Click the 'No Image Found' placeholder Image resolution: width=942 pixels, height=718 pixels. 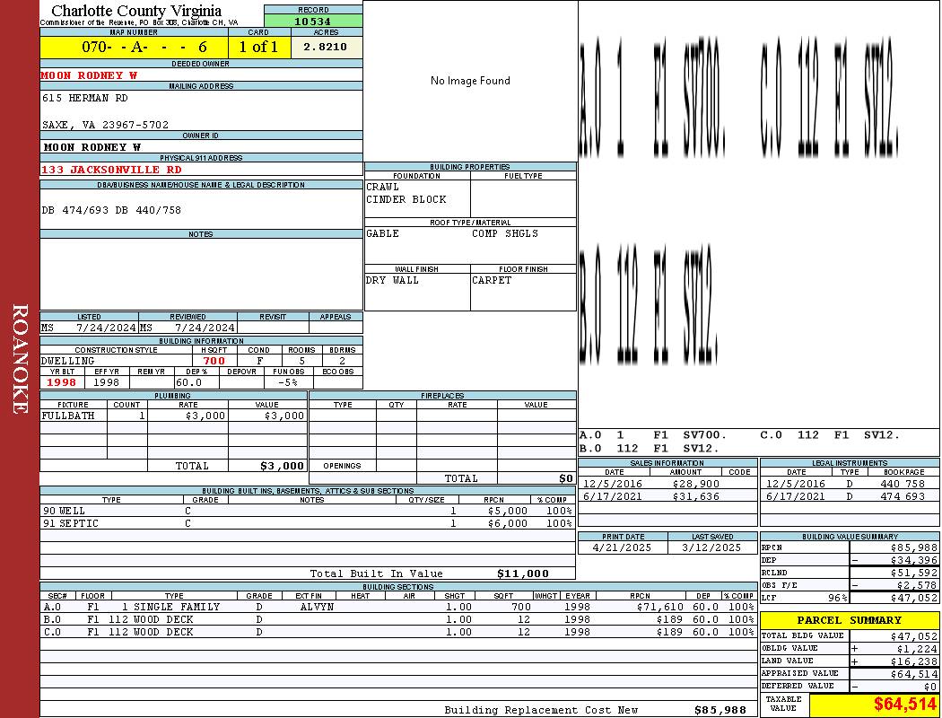[x=470, y=81]
